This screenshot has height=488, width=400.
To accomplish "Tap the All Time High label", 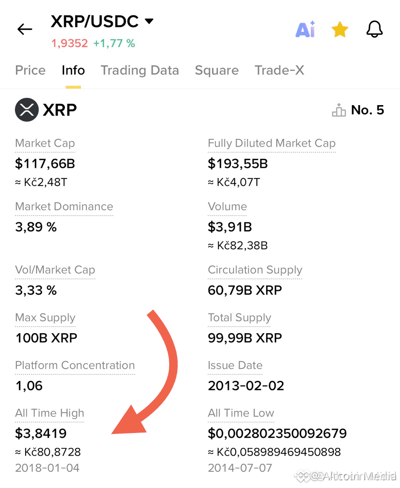I will tap(50, 413).
